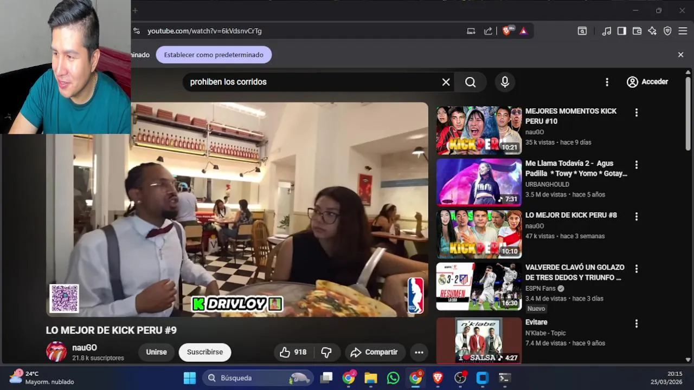
Task: Run search with the magnifier button
Action: 471,82
